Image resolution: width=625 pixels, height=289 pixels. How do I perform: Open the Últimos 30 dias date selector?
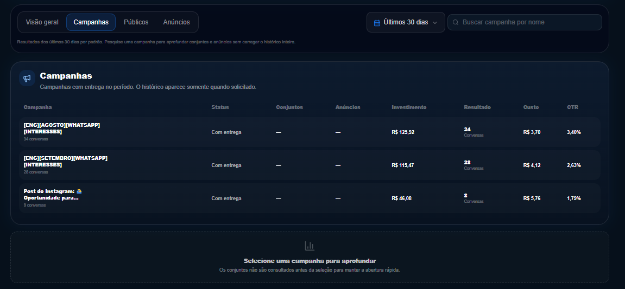coord(406,22)
